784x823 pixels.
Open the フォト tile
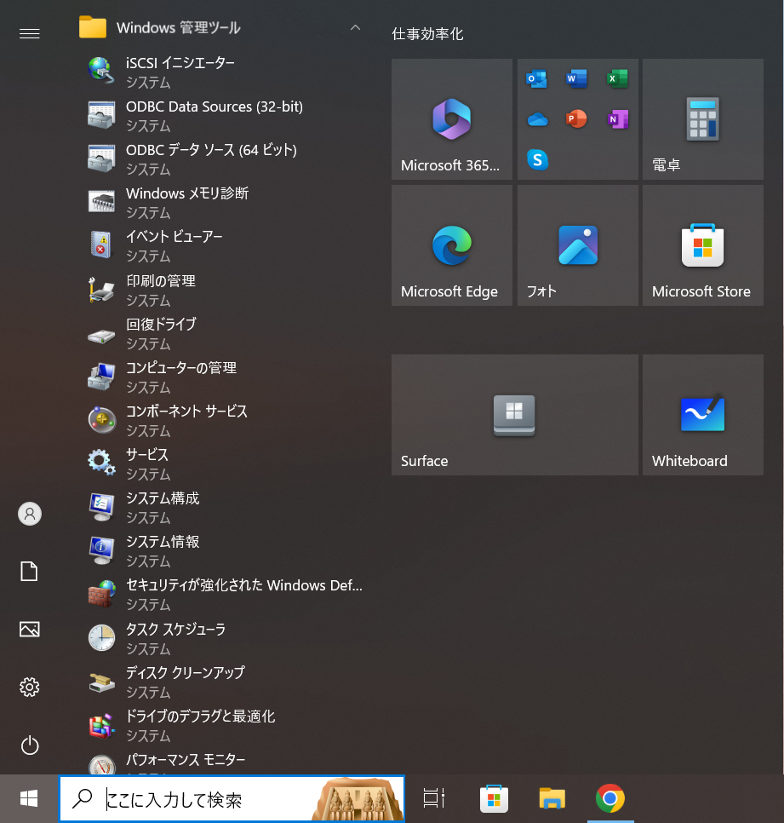[578, 245]
